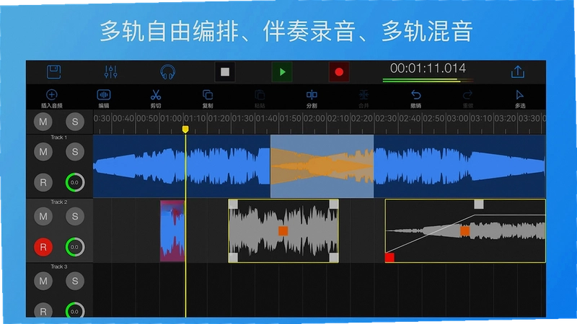This screenshot has height=324, width=577.
Task: Start playback with the green play button
Action: pyautogui.click(x=282, y=71)
